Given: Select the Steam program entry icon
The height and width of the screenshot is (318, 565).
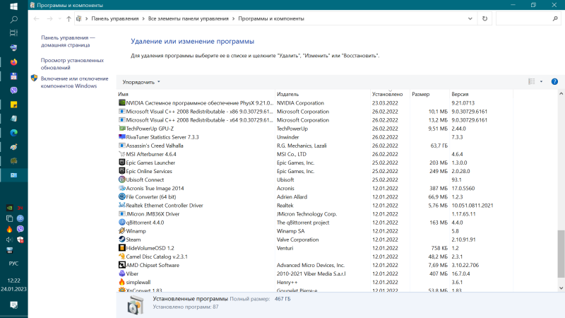Looking at the screenshot, I should 121,240.
